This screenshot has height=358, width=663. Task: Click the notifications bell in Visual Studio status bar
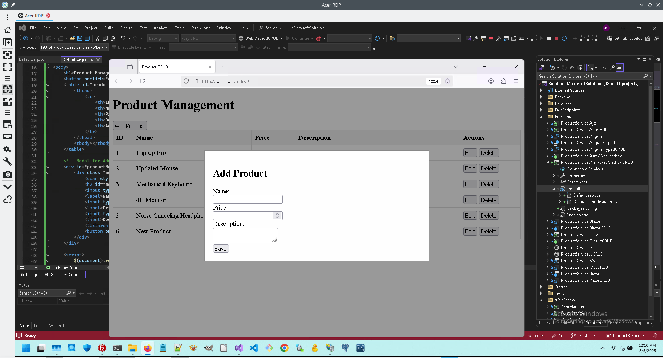pyautogui.click(x=655, y=336)
